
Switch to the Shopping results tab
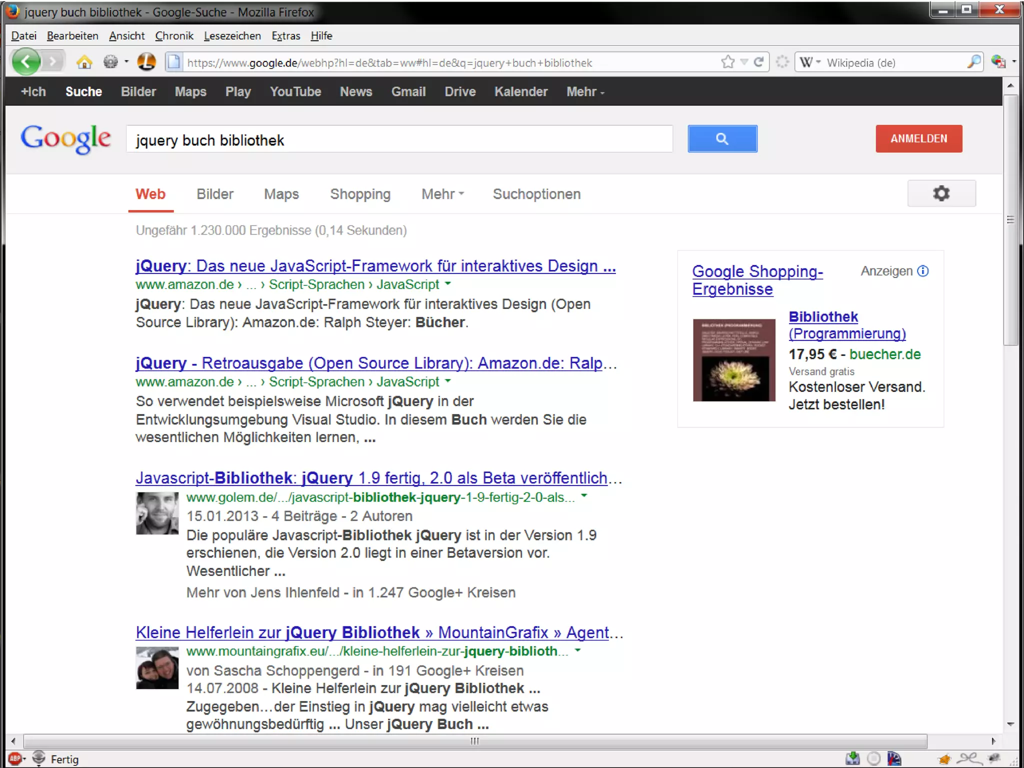(360, 194)
